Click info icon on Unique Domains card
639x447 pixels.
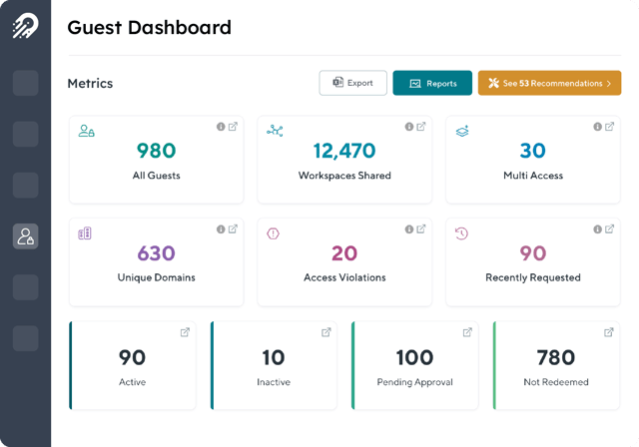(221, 229)
